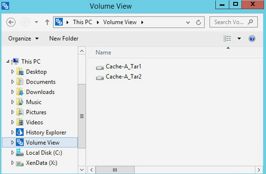Click the Cache-A_Tar1 drive icon
The width and height of the screenshot is (266, 174).
click(x=100, y=68)
